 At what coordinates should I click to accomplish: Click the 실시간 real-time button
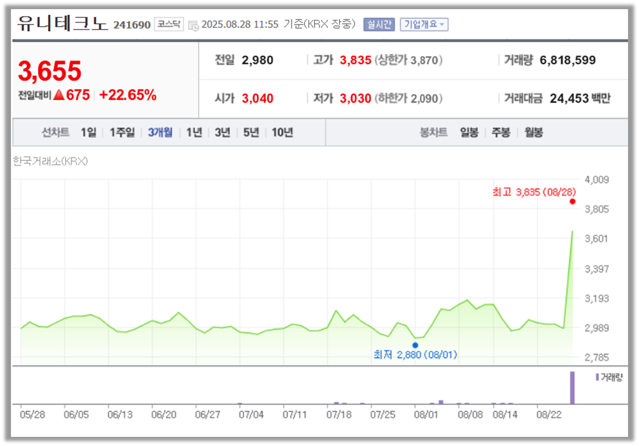click(x=379, y=24)
